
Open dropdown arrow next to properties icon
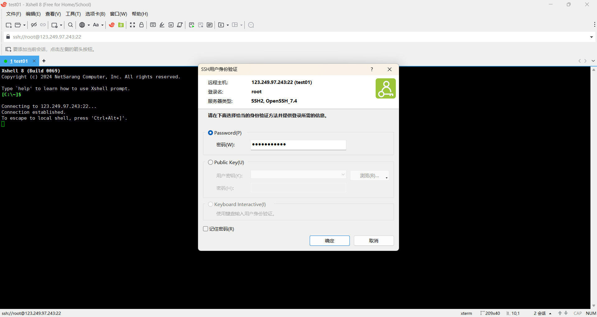61,25
